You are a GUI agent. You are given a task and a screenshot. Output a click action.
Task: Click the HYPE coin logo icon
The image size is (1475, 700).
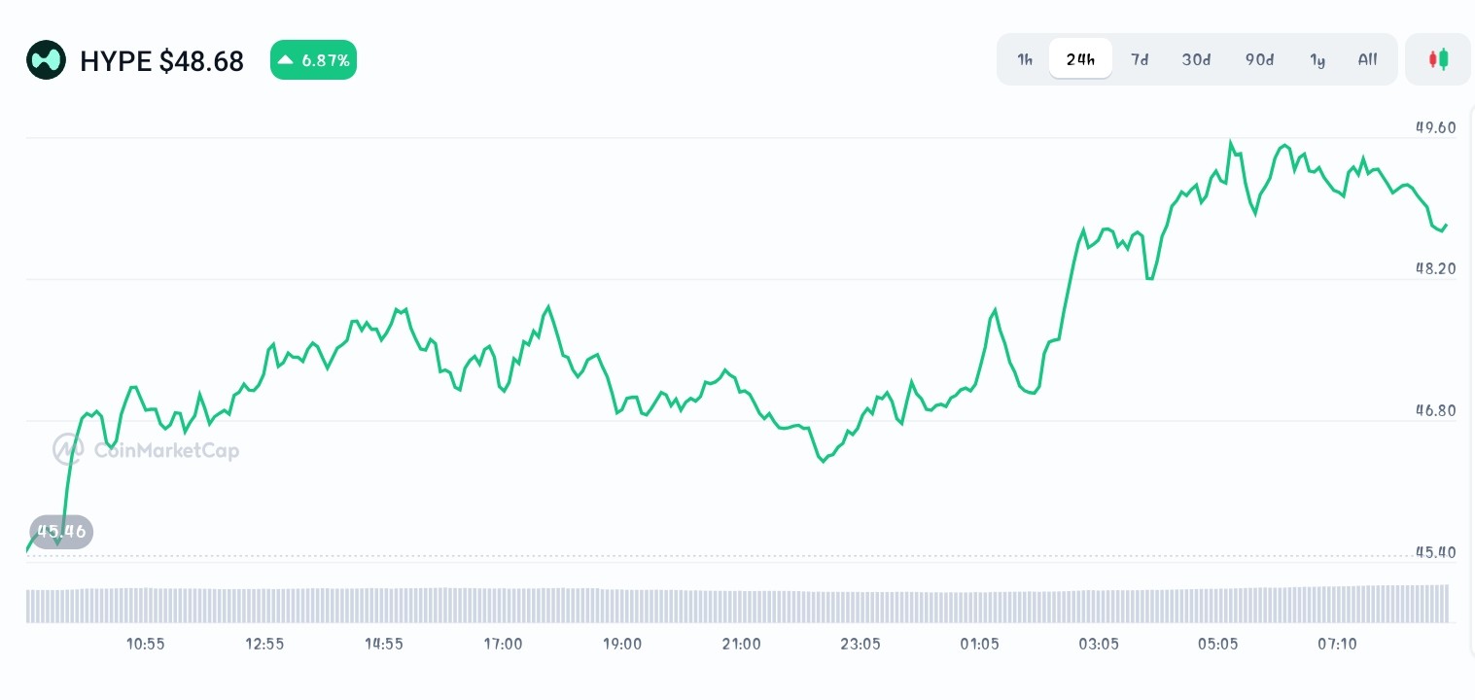[46, 60]
